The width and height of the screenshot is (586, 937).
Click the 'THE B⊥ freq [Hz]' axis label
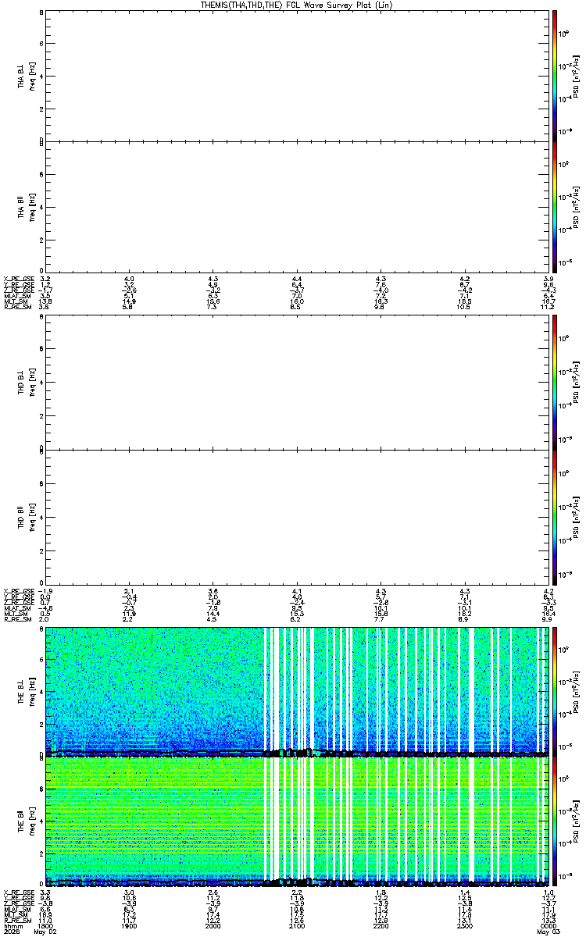[27, 690]
